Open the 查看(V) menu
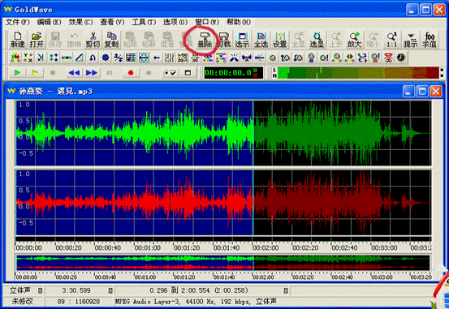This screenshot has height=309, width=449. pos(112,22)
